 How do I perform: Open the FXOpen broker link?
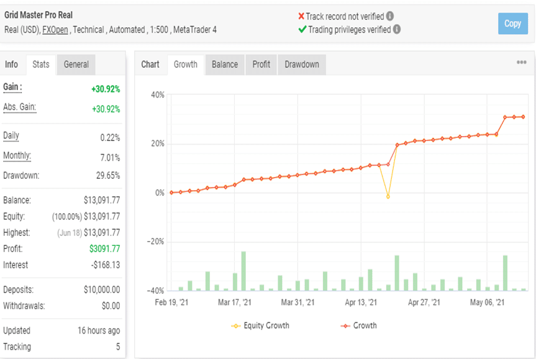55,30
